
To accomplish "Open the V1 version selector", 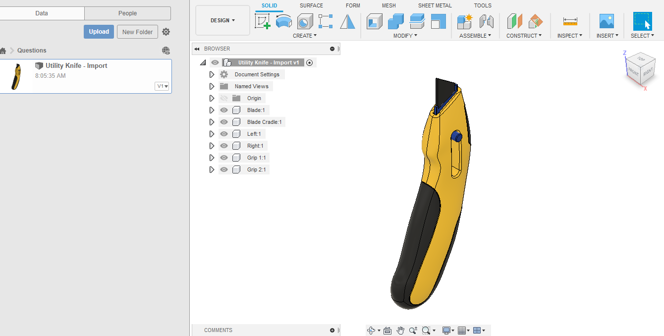I will tap(162, 86).
